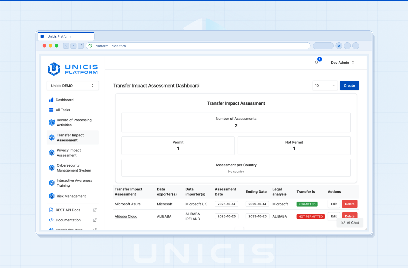Click the Record of Processing Activities icon
The height and width of the screenshot is (268, 408).
coord(52,123)
